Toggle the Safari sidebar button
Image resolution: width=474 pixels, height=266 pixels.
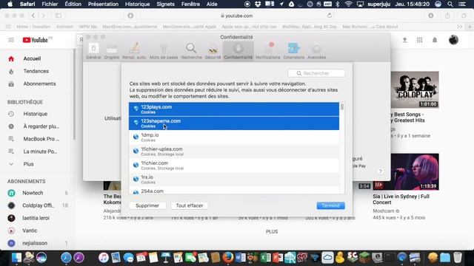[59, 16]
